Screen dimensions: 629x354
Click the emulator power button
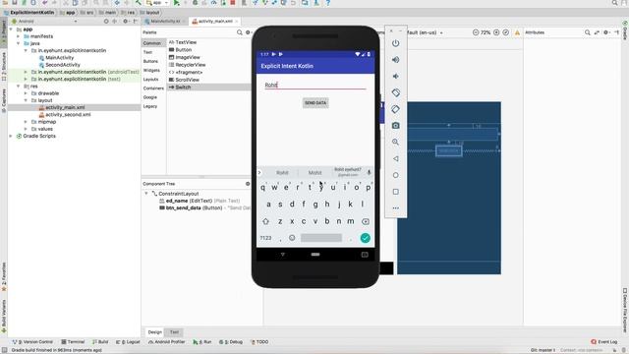(x=395, y=43)
